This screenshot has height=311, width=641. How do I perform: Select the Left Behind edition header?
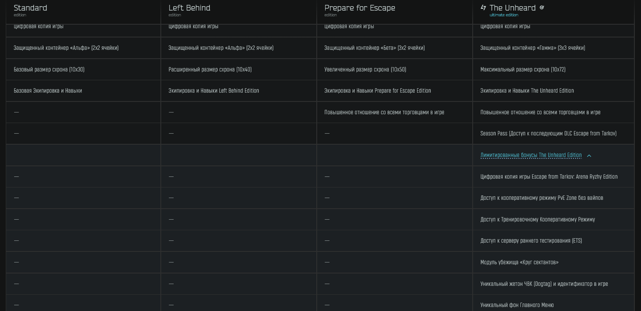click(189, 8)
